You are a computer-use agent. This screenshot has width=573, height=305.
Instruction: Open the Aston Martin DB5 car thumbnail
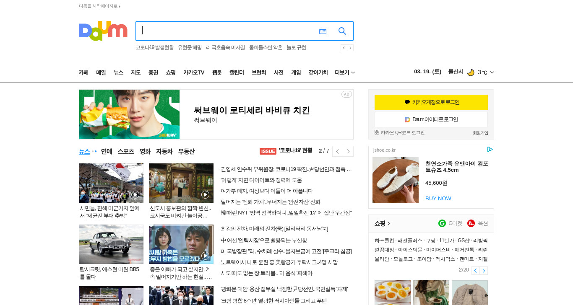(111, 244)
